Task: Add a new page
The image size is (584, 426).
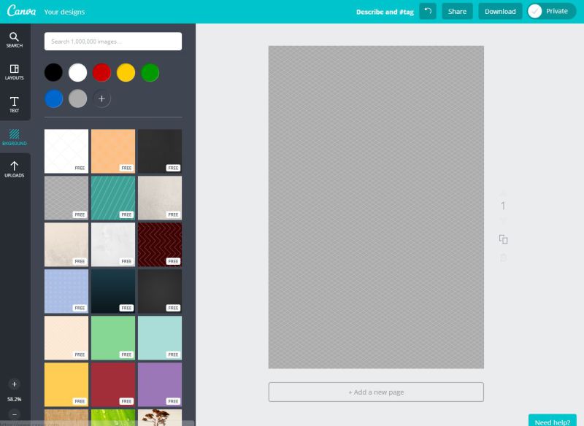Action: pyautogui.click(x=376, y=392)
